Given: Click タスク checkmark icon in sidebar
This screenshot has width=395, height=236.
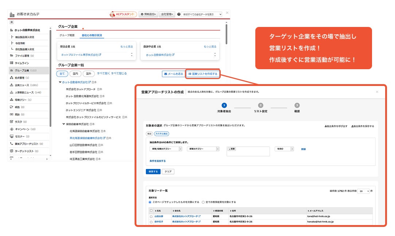Looking at the screenshot, I should 12,122.
